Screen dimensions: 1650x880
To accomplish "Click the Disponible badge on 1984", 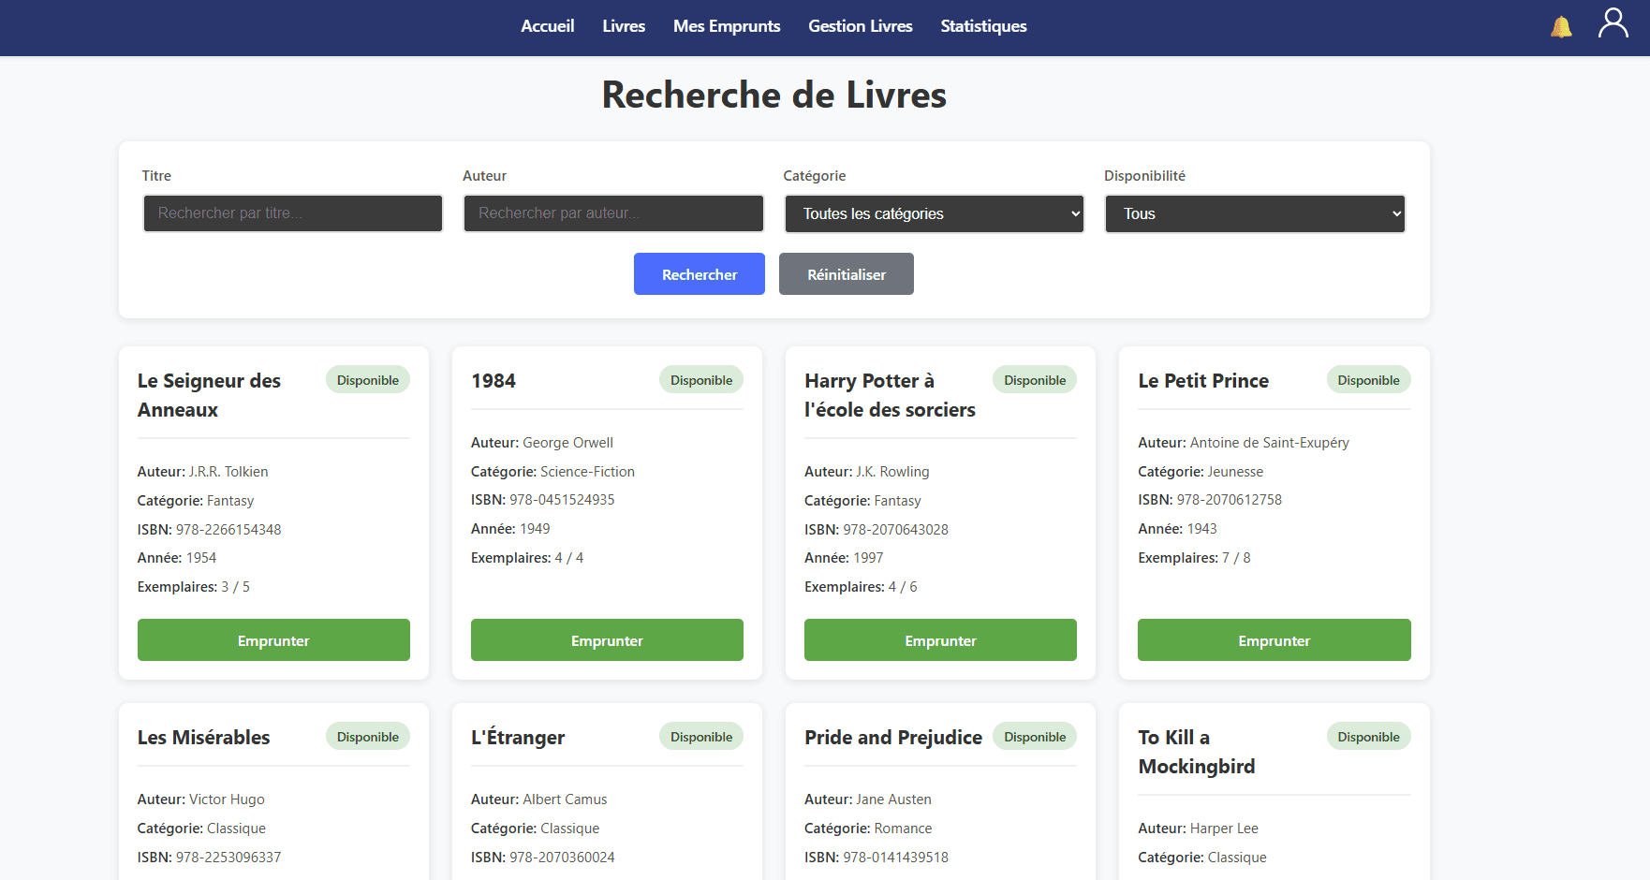I will click(x=700, y=379).
